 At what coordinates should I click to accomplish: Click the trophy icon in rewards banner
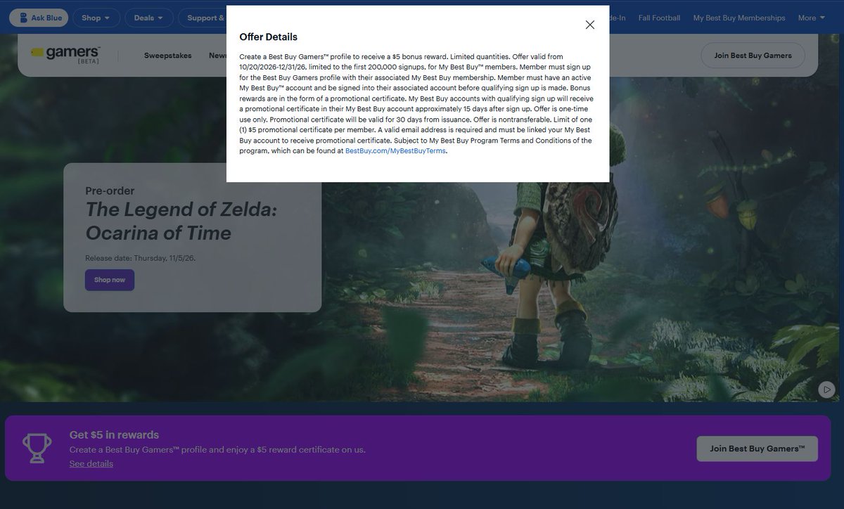coord(36,449)
